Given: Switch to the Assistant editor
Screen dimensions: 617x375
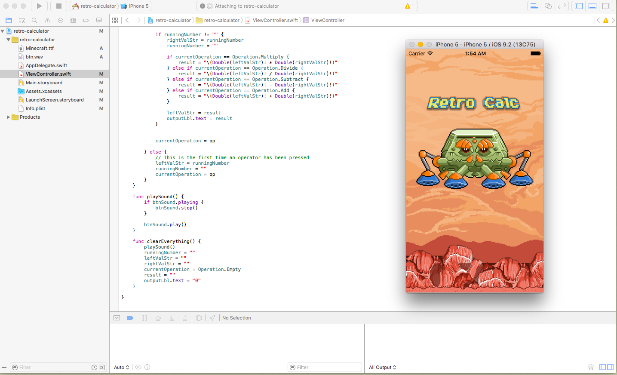Looking at the screenshot, I should pyautogui.click(x=548, y=6).
